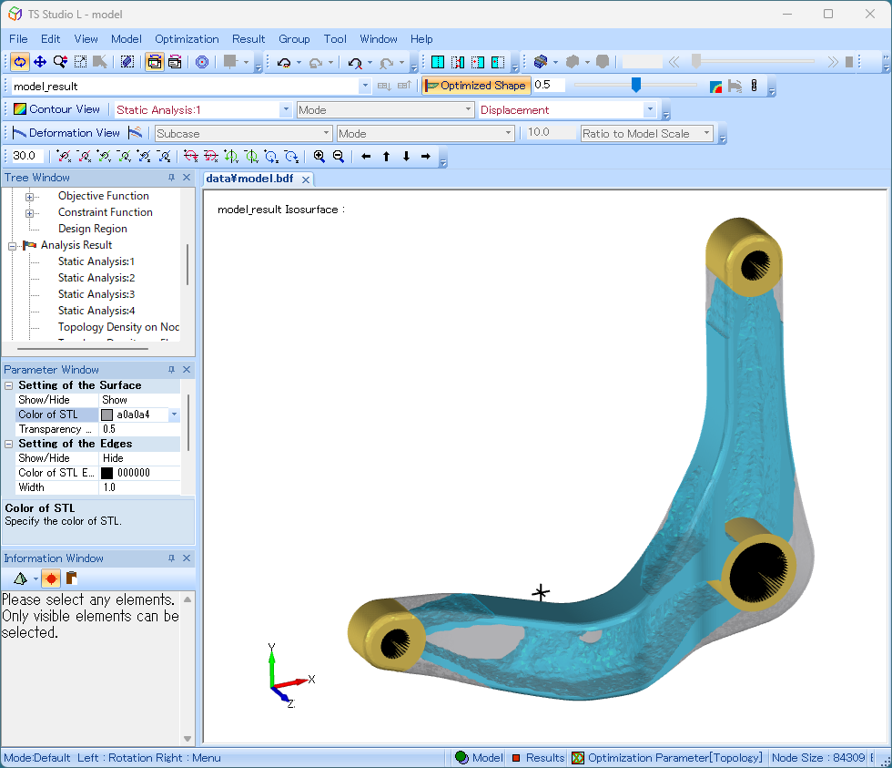The width and height of the screenshot is (892, 768).
Task: Rotate negatively about Y axis icon
Action: coord(124,156)
